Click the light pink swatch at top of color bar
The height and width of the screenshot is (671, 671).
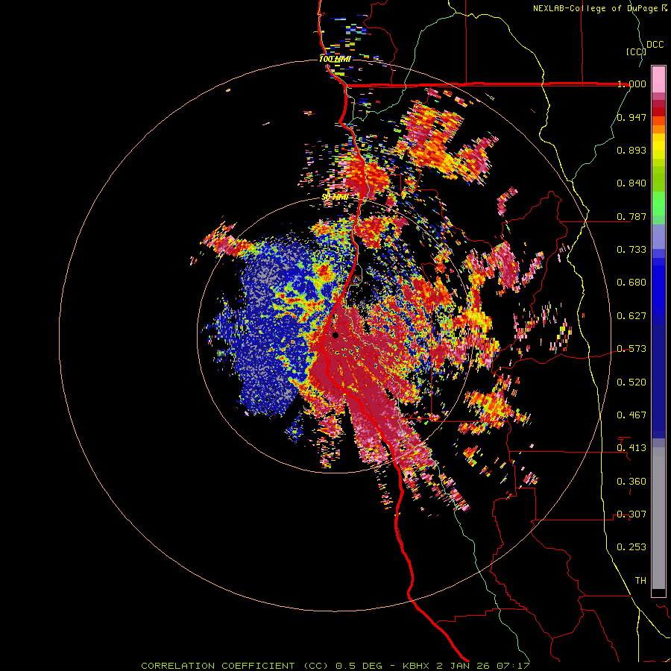(x=658, y=80)
